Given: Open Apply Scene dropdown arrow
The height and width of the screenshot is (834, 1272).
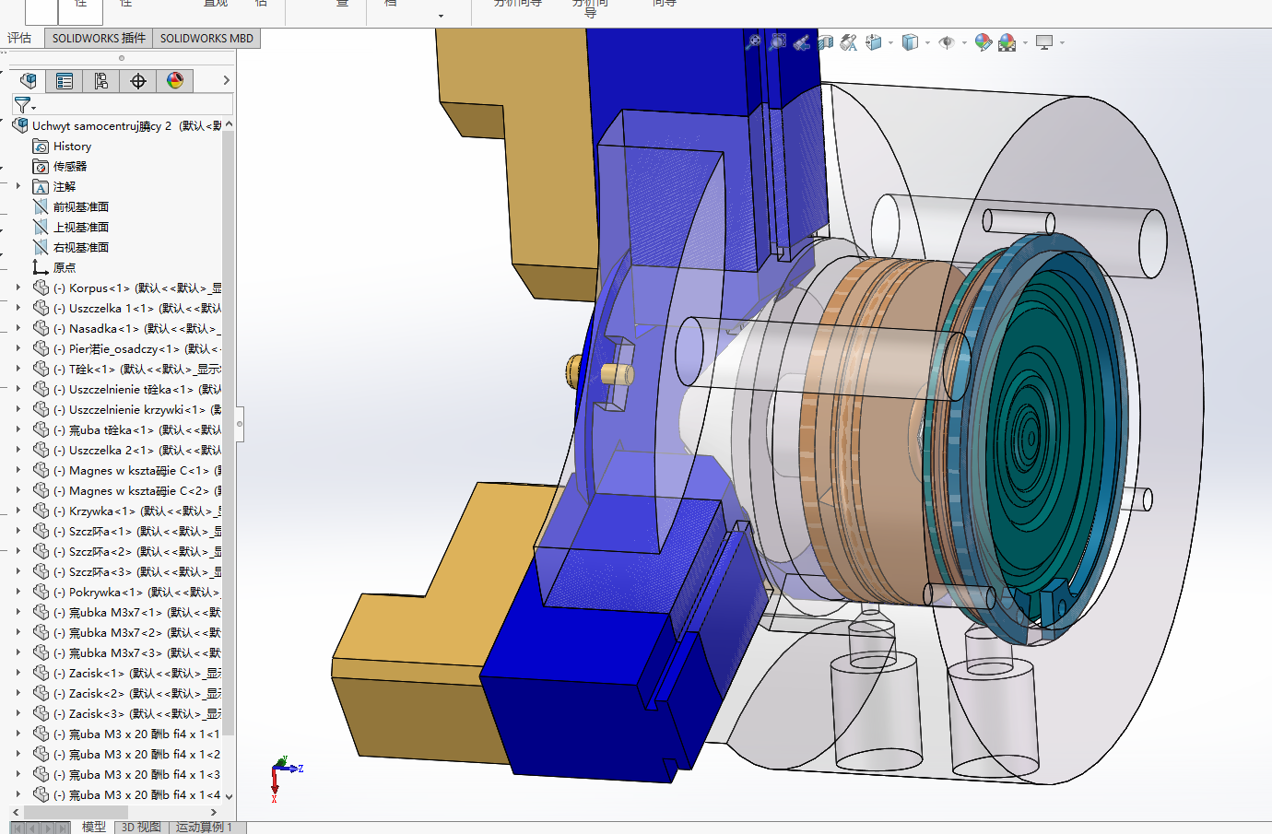Looking at the screenshot, I should [1024, 42].
